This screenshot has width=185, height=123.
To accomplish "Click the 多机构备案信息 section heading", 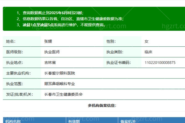I will (102, 105).
